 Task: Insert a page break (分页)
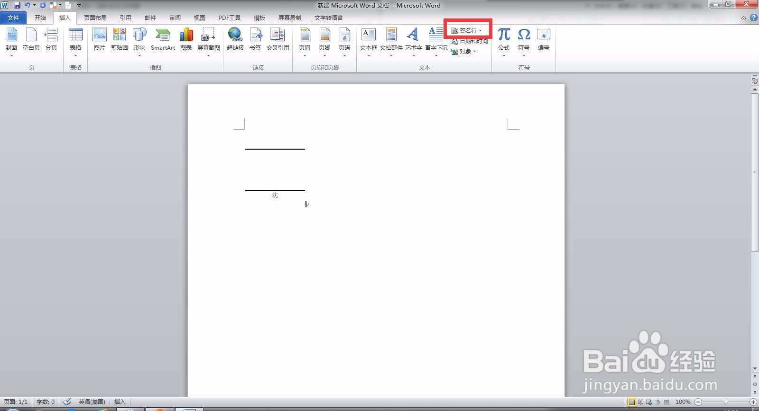coord(51,40)
